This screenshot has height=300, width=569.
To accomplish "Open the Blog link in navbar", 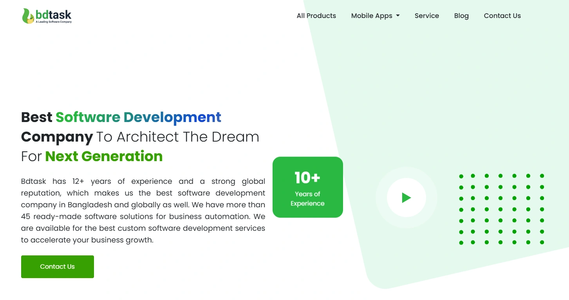I will (x=461, y=16).
